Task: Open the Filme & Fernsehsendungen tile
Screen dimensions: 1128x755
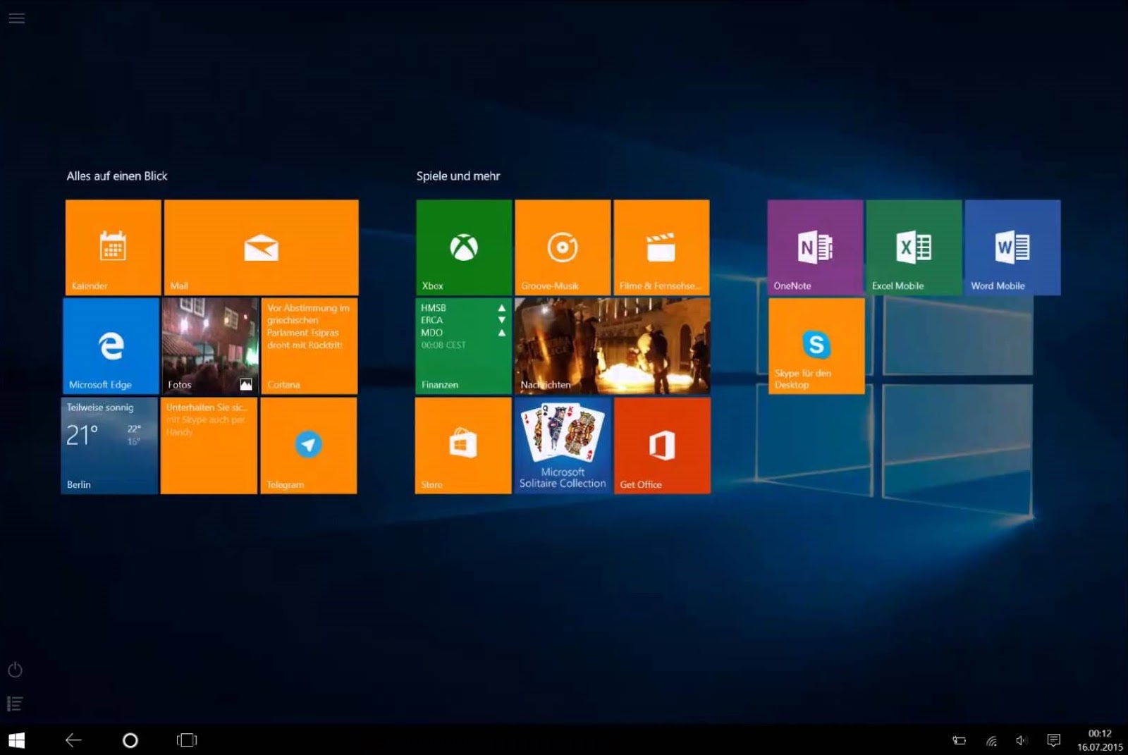Action: coord(661,247)
